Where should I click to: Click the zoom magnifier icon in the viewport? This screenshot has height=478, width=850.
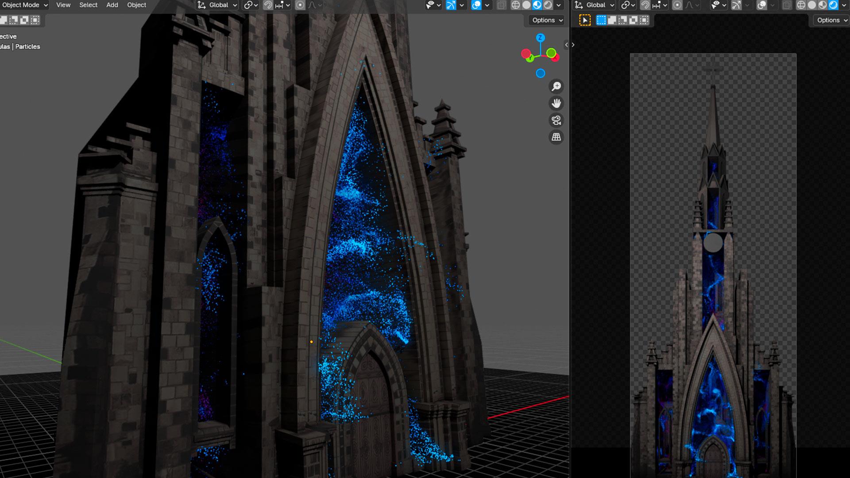pos(556,86)
